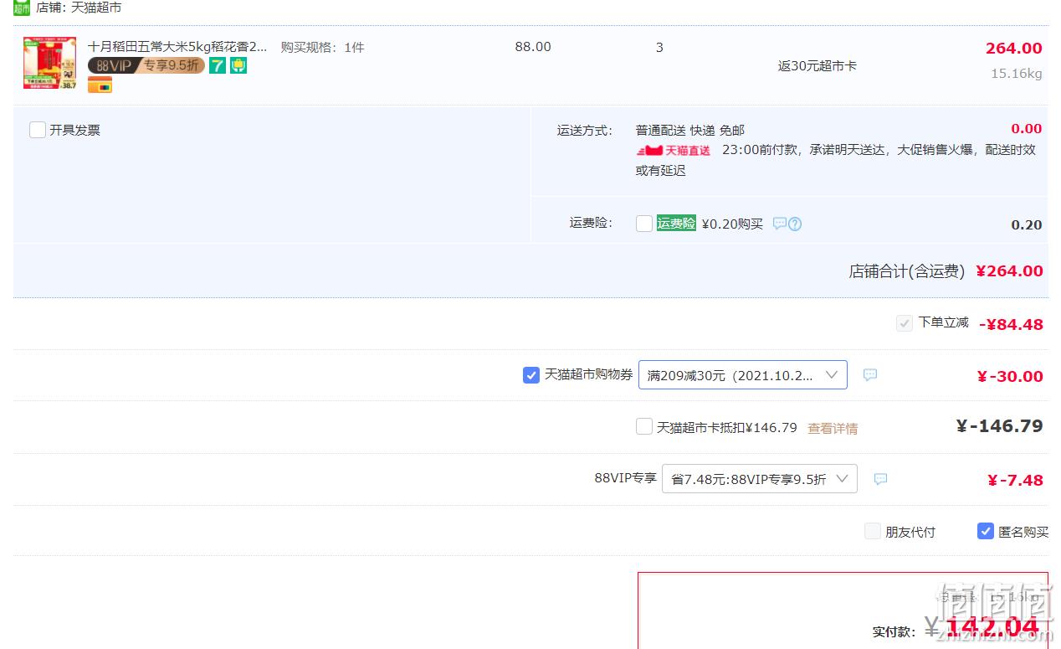Click the -¥84.48 discount amount
The width and height of the screenshot is (1061, 649).
pyautogui.click(x=1011, y=324)
